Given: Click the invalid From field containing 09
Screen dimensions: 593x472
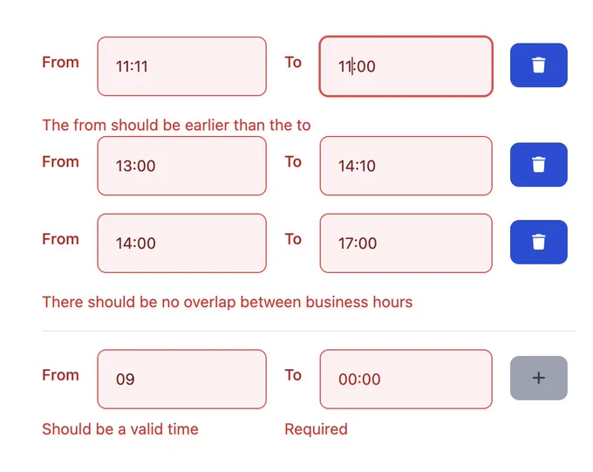Looking at the screenshot, I should click(182, 379).
